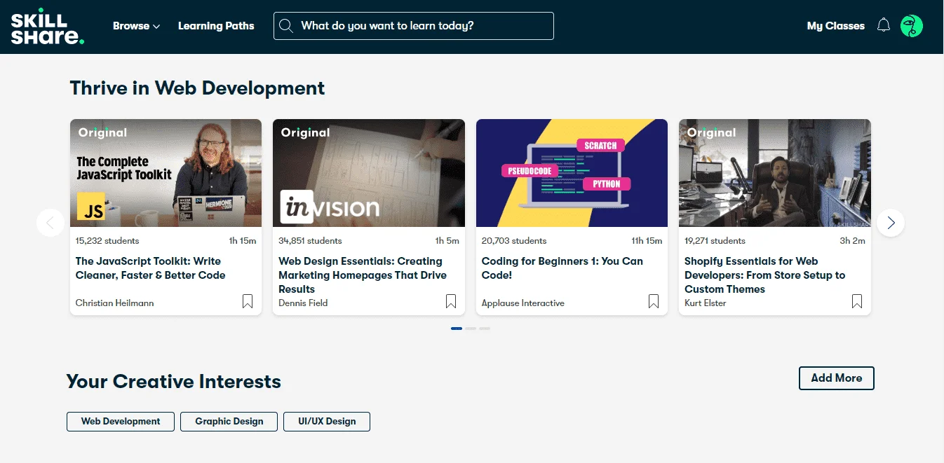Open 'The JavaScript Toolkit: Write Cleaner' title
This screenshot has width=944, height=463.
[151, 268]
